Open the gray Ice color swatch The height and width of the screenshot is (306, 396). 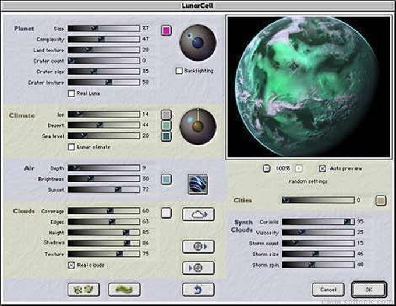tap(166, 114)
